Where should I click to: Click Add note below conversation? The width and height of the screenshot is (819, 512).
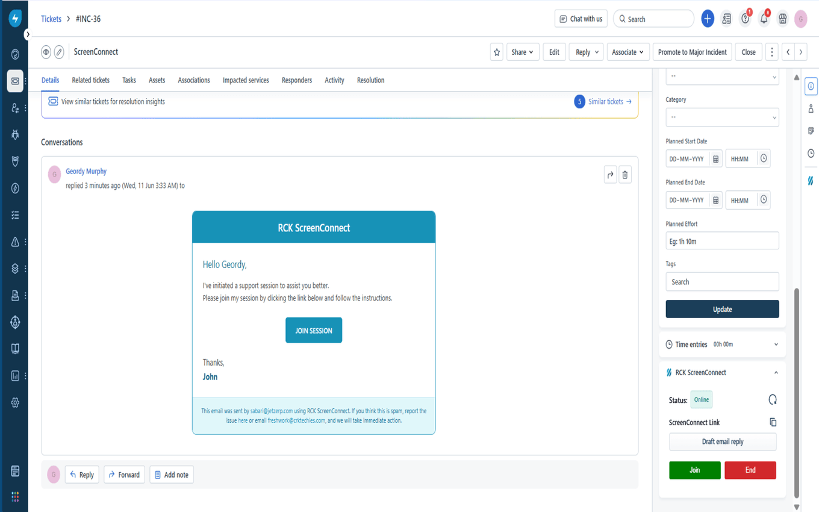click(172, 475)
